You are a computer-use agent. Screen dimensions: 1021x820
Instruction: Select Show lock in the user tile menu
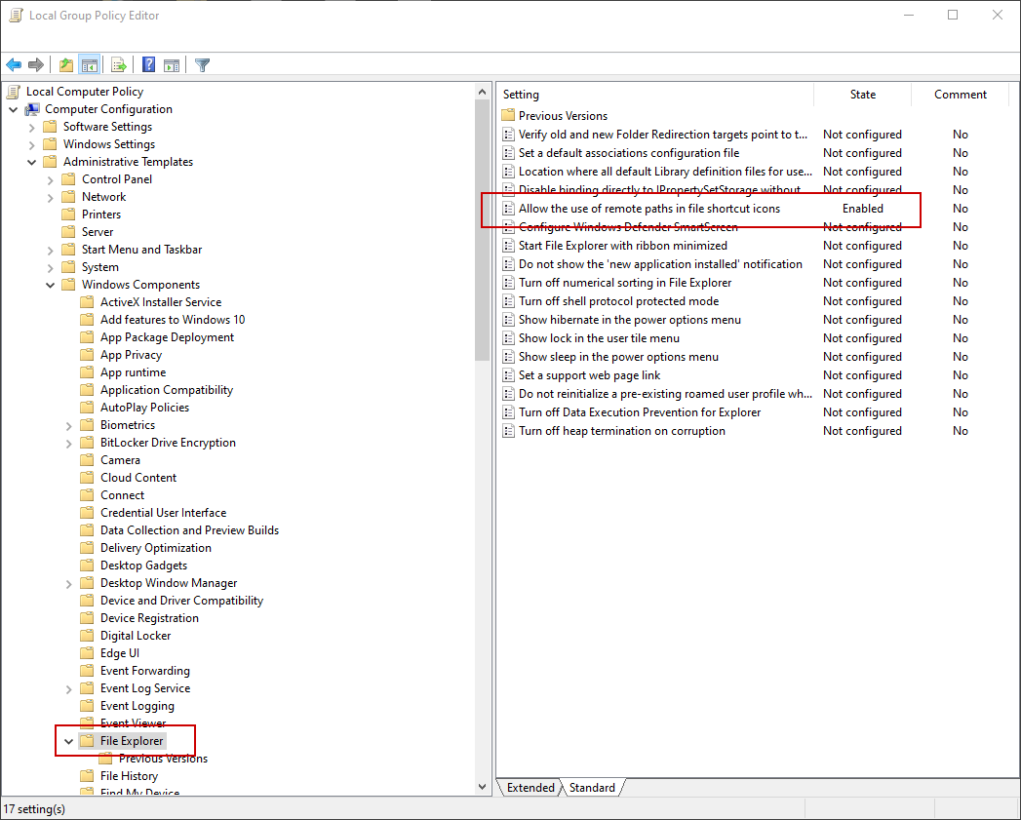click(599, 338)
